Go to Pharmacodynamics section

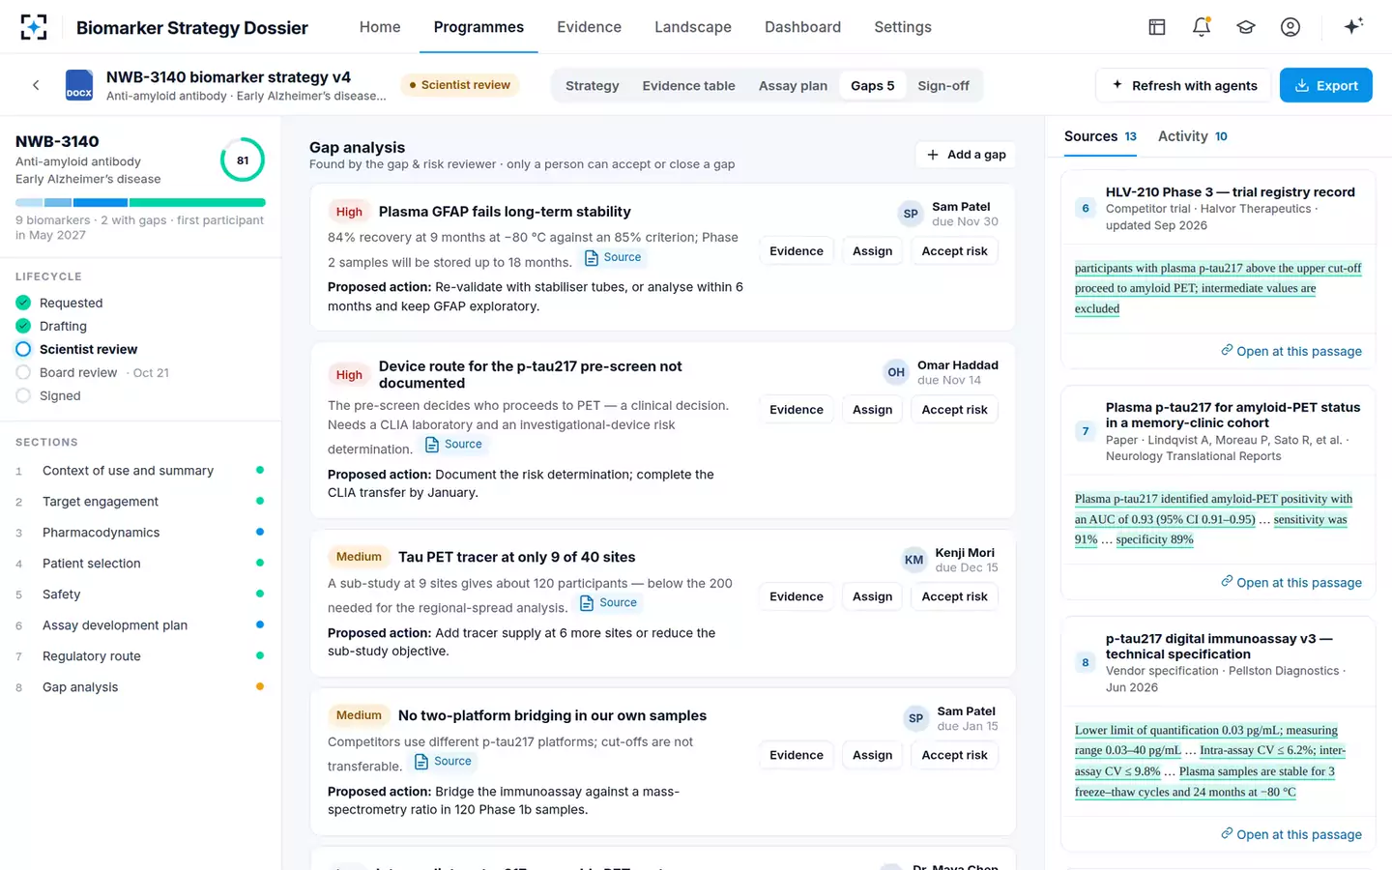click(x=140, y=533)
